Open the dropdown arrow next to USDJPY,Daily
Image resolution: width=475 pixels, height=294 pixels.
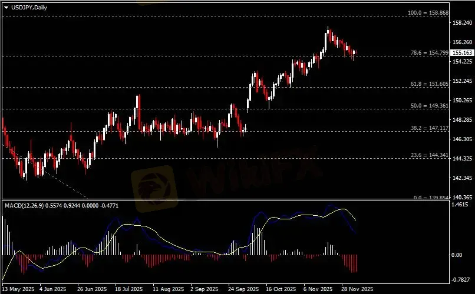[6, 8]
